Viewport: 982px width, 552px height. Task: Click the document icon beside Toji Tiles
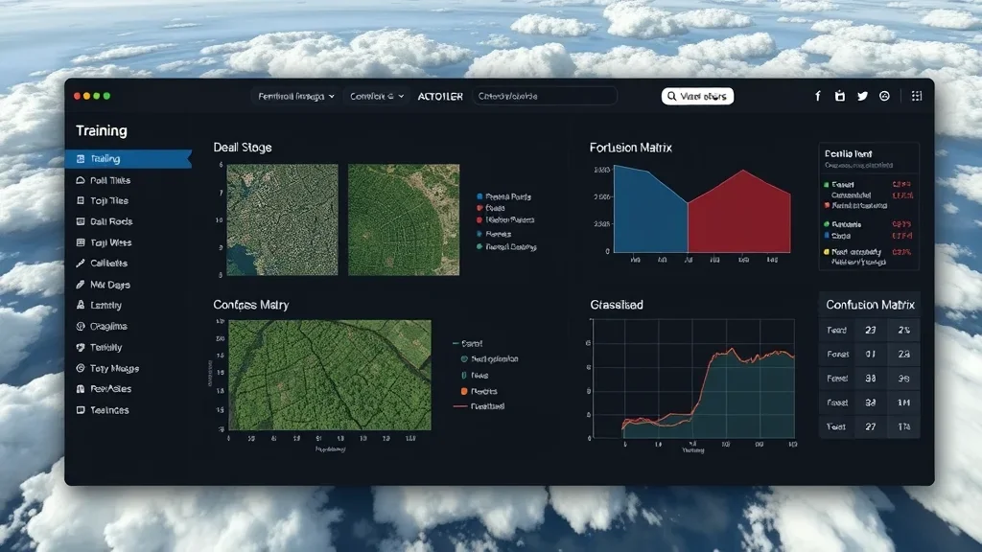[x=81, y=201]
